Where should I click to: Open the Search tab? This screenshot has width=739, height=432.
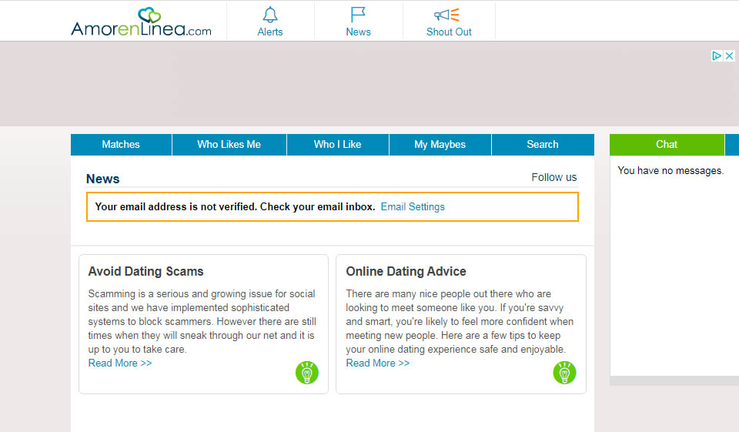(x=542, y=144)
